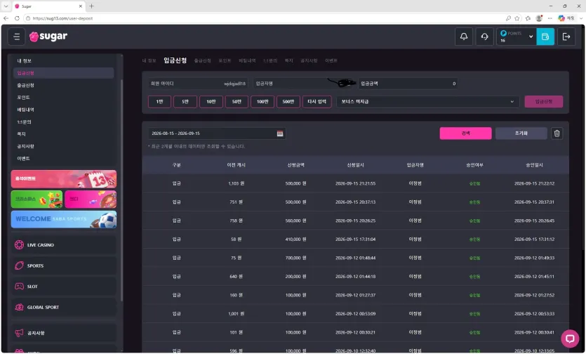Open browser tab list chevron
This screenshot has width=586, height=354.
(6, 6)
